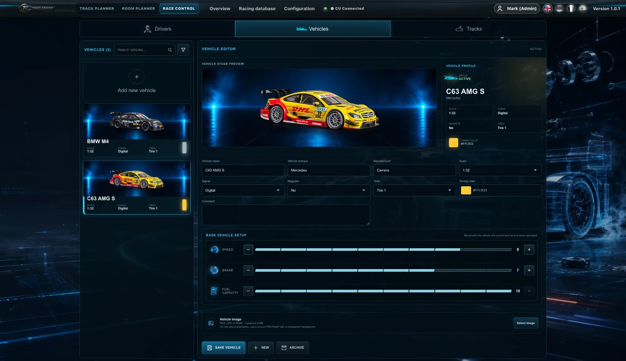
Task: Click the Brake disc icon
Action: coord(214,270)
